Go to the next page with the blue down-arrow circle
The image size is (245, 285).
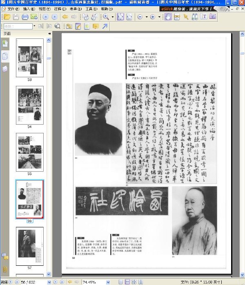(x=54, y=17)
